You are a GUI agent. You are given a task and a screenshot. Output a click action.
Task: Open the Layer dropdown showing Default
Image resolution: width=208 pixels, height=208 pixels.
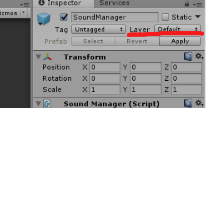(x=178, y=29)
